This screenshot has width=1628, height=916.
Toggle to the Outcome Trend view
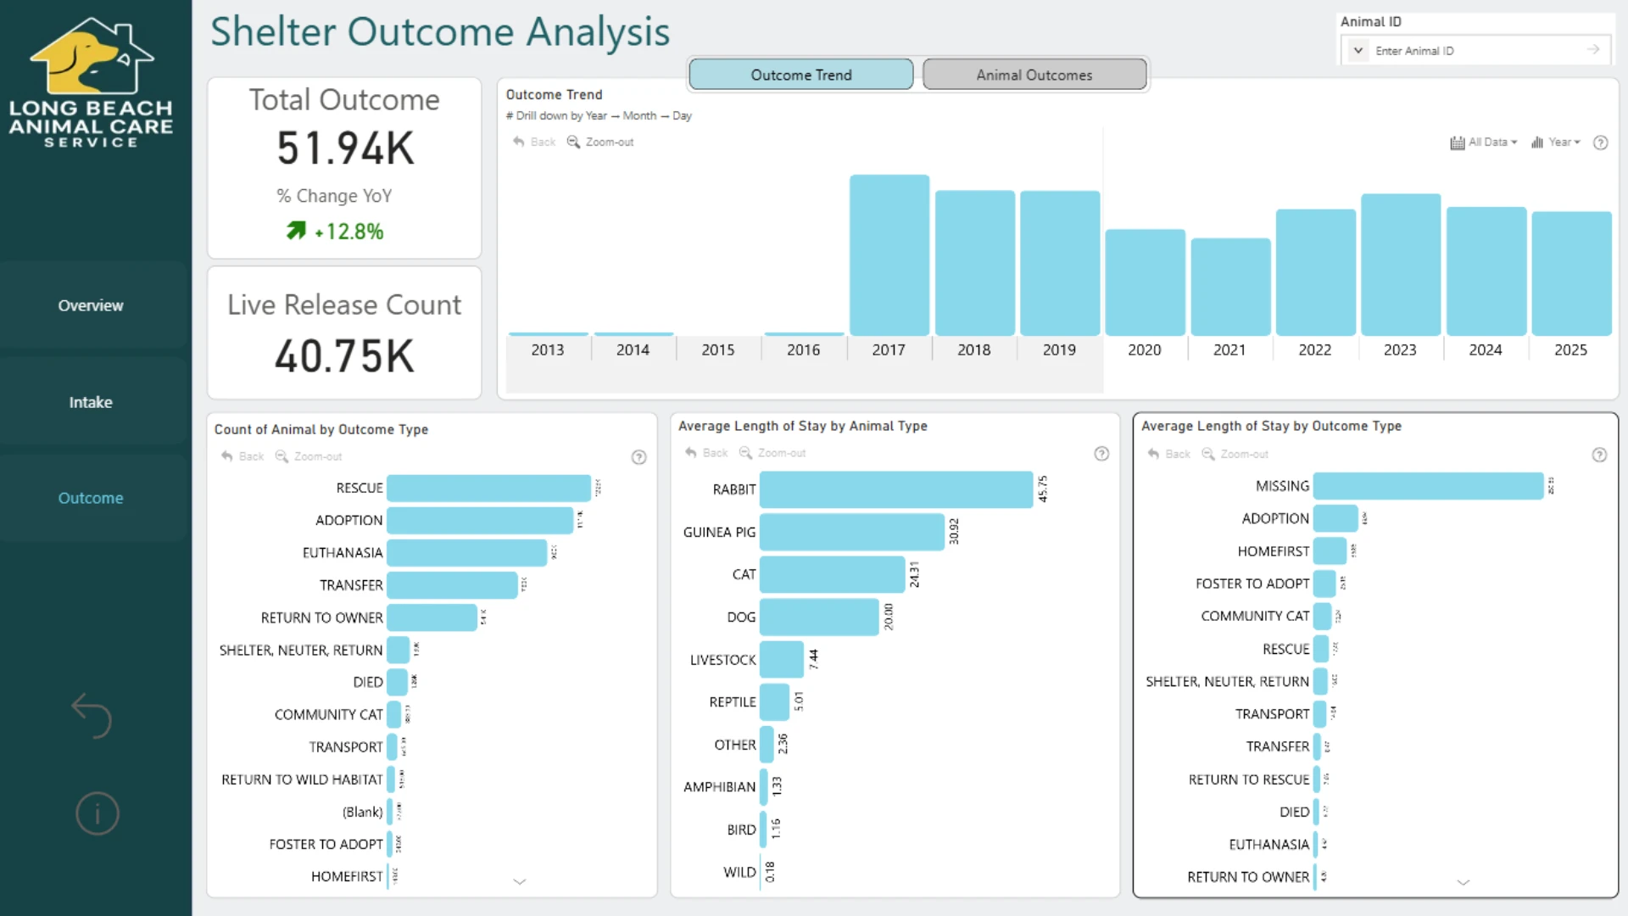(800, 75)
